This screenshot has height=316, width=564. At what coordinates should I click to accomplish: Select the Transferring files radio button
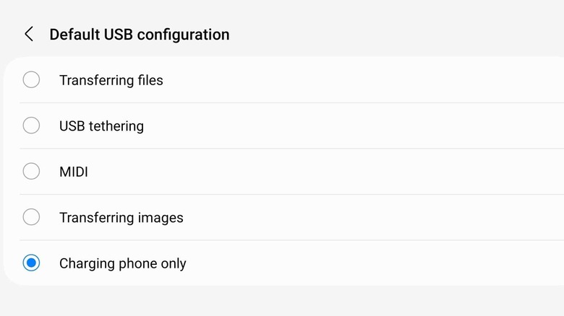pos(31,80)
